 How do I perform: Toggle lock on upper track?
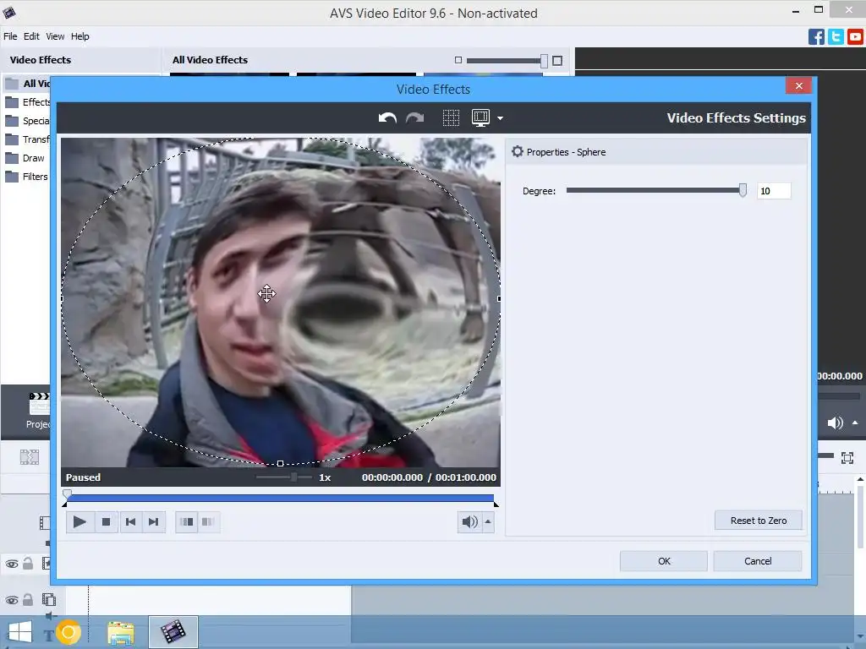[28, 564]
